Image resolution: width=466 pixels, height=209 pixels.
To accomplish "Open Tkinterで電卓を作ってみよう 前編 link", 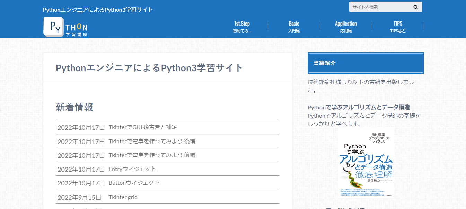I will coord(152,155).
